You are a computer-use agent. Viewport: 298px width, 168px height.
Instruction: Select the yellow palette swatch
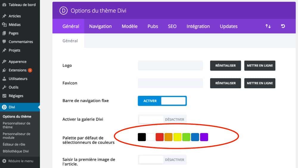tap(177, 137)
